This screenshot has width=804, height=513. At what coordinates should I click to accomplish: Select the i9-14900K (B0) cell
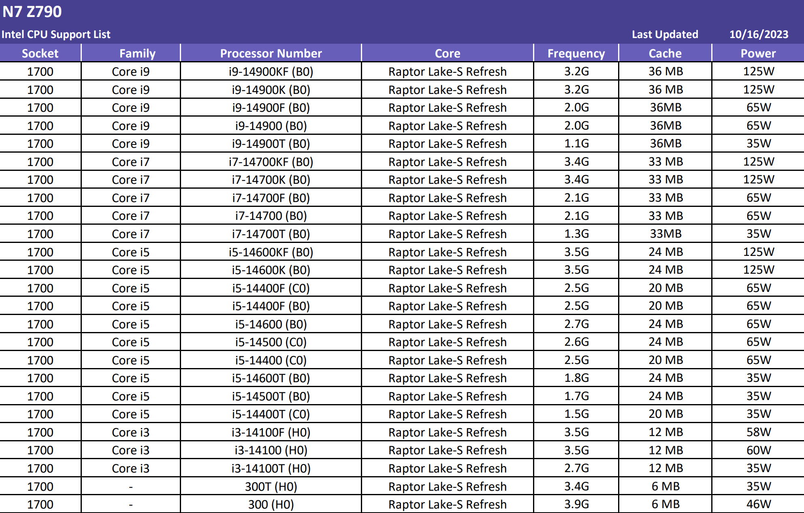[x=271, y=89]
